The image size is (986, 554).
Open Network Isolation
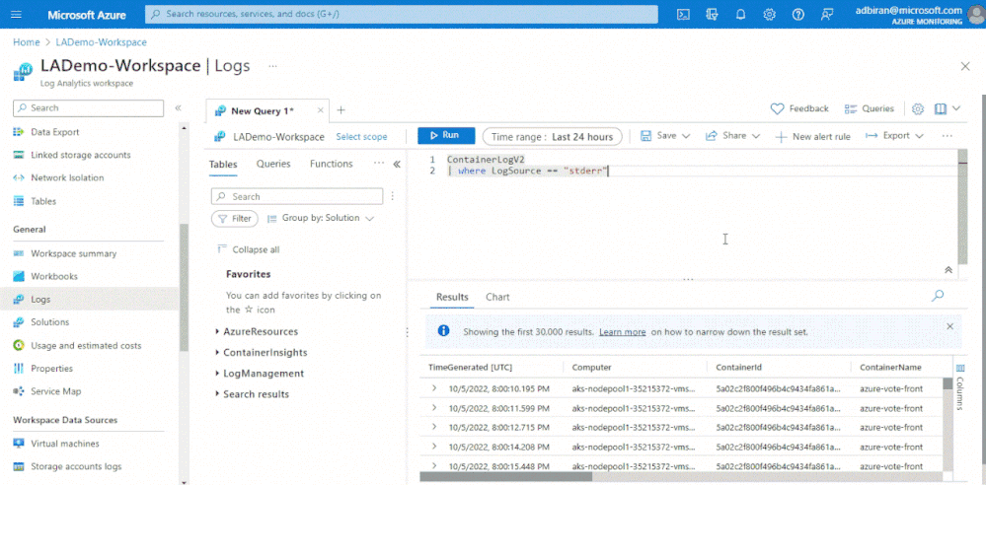pyautogui.click(x=67, y=177)
